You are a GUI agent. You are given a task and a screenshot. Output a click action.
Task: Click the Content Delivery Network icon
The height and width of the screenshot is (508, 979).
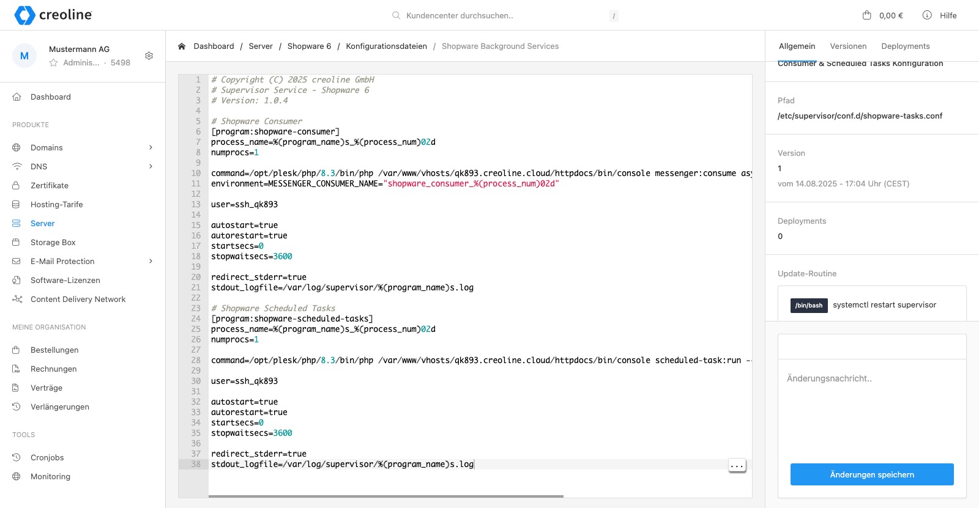tap(17, 299)
